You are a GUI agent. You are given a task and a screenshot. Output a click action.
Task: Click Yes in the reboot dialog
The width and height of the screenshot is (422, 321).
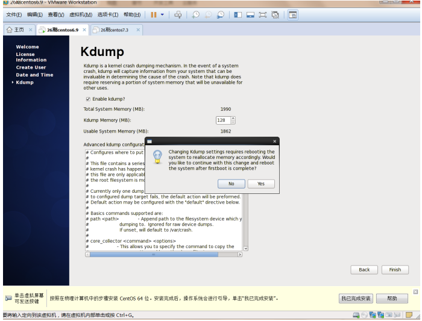(x=261, y=184)
